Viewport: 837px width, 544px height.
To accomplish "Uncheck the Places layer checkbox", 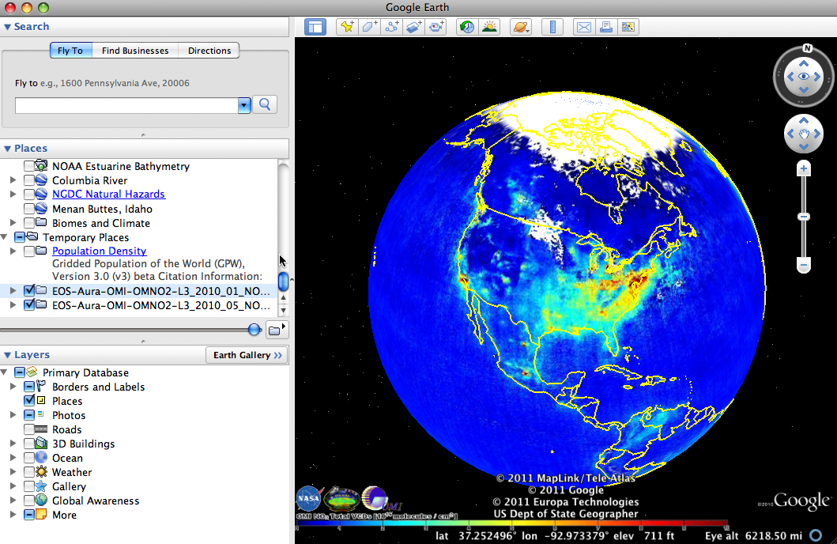I will pos(29,401).
